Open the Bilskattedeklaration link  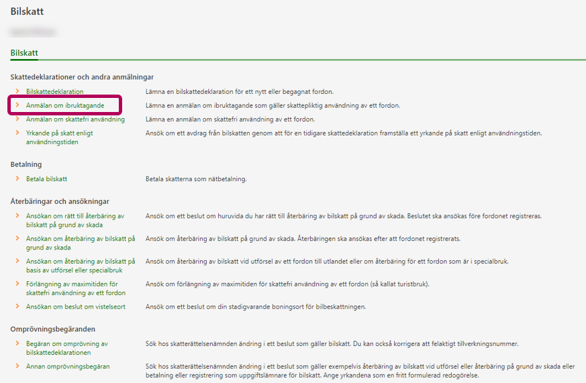click(x=54, y=91)
